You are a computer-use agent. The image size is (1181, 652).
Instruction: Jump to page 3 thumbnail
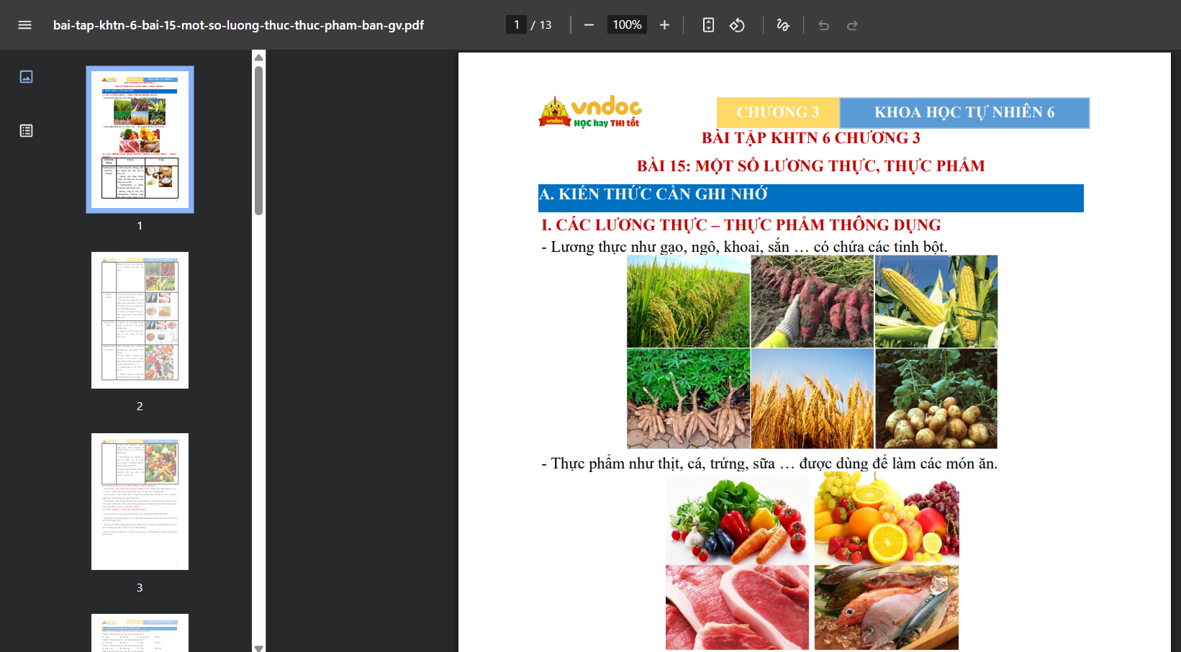coord(140,502)
